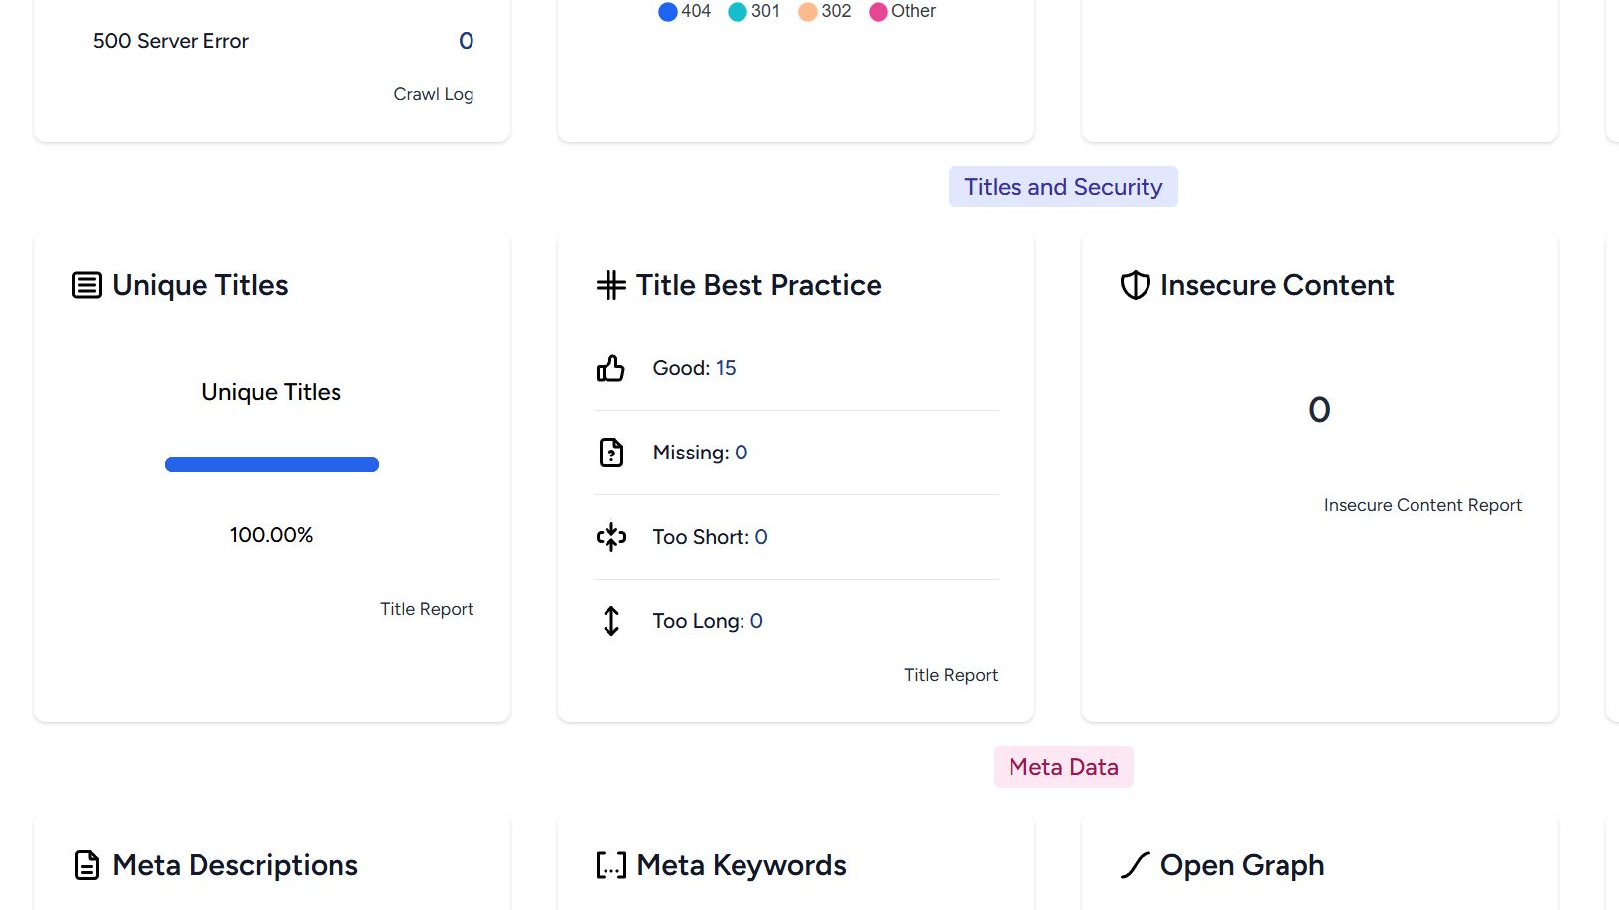Image resolution: width=1619 pixels, height=910 pixels.
Task: Toggle the 404 legend dot
Action: coord(668,12)
